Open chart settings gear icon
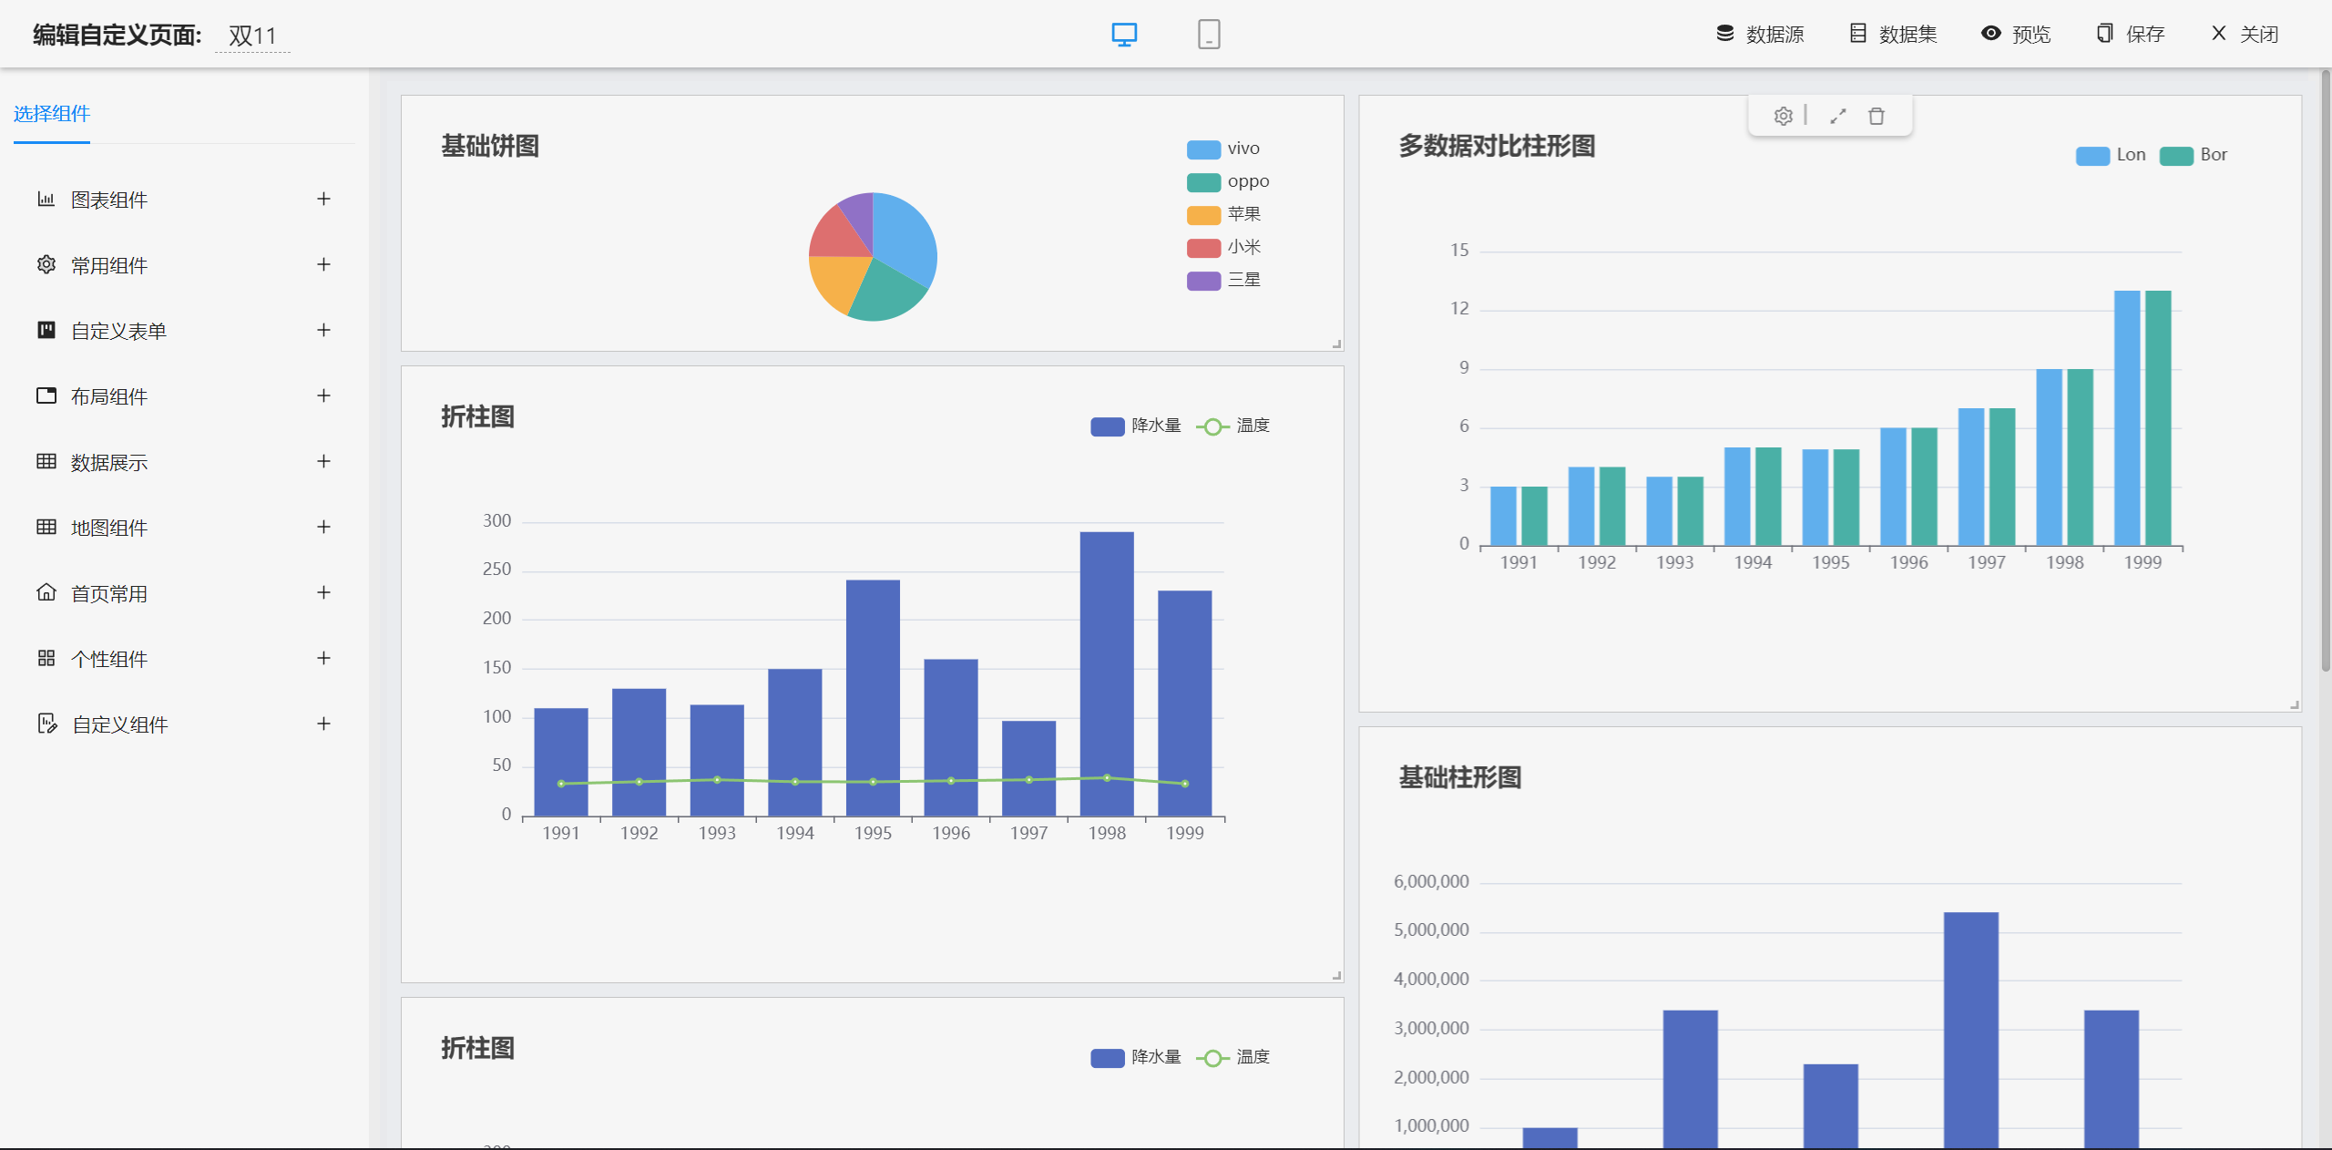 [1783, 116]
